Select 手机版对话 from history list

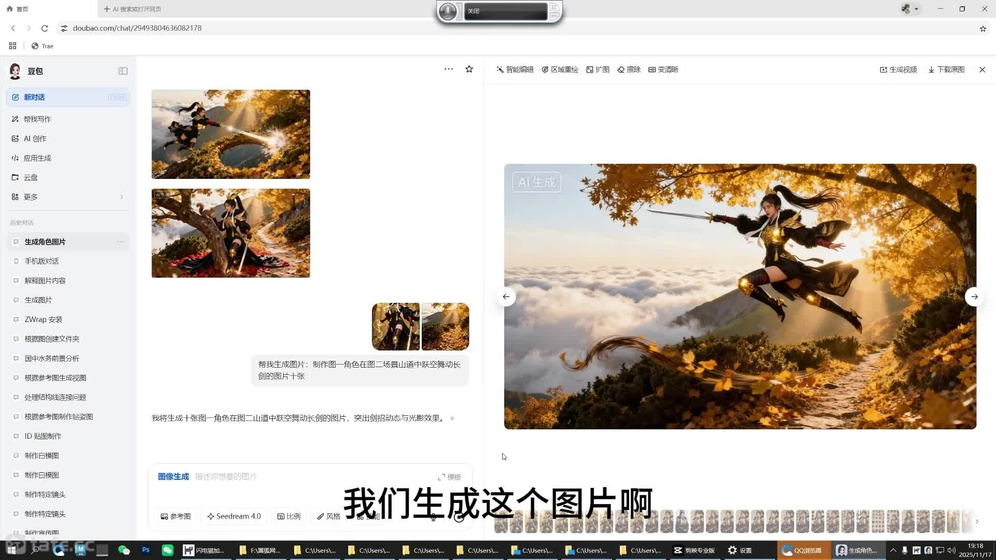click(41, 261)
